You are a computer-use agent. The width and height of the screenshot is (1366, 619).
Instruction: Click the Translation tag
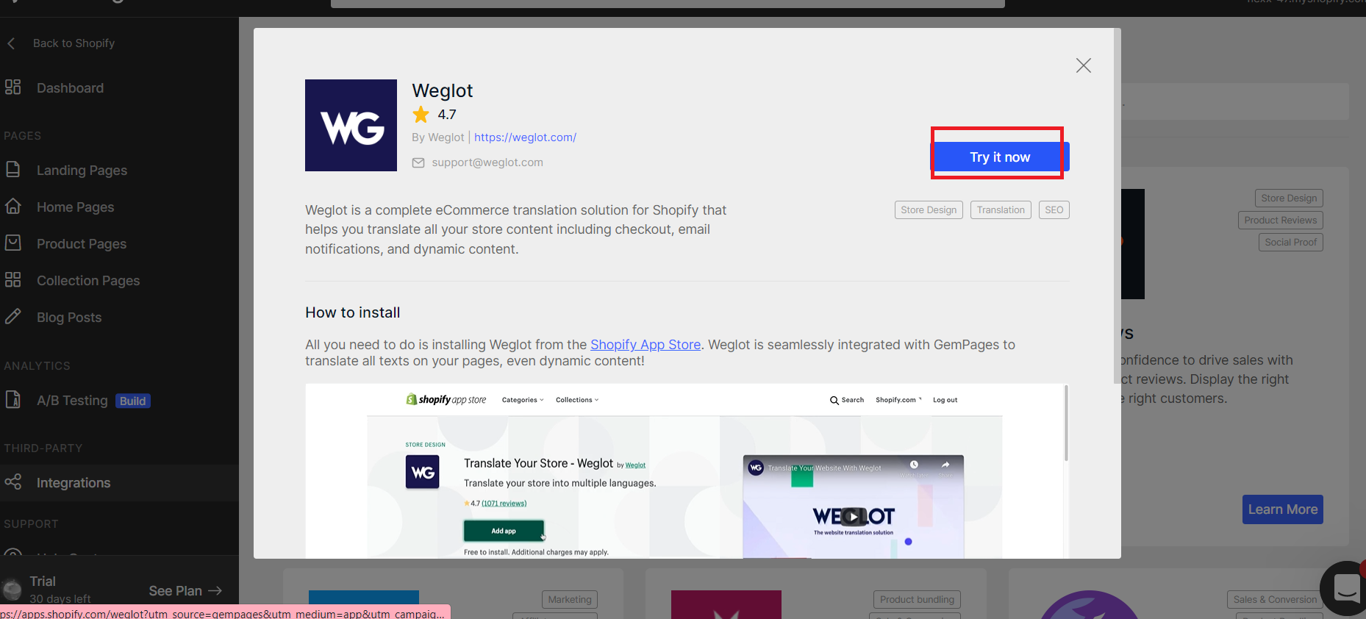(1001, 210)
